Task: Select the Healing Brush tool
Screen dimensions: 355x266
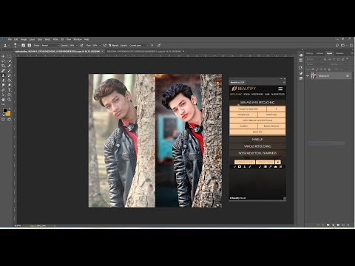Action: point(3,70)
